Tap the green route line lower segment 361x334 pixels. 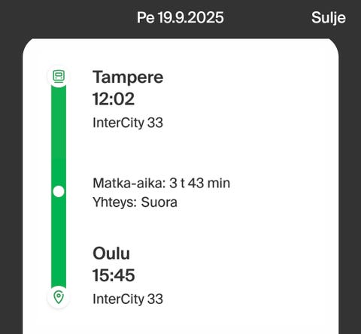pos(59,242)
